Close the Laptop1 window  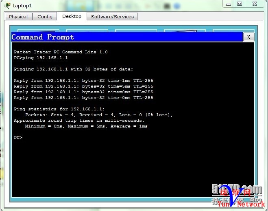255,4
